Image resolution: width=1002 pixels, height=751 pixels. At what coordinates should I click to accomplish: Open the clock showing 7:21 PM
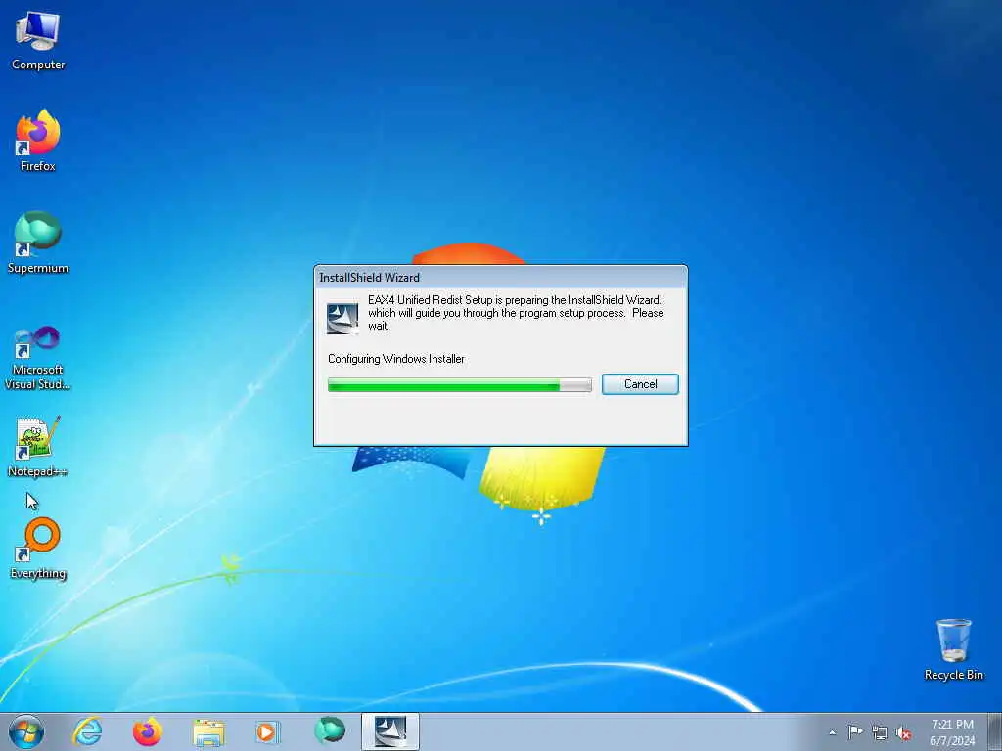(x=952, y=732)
